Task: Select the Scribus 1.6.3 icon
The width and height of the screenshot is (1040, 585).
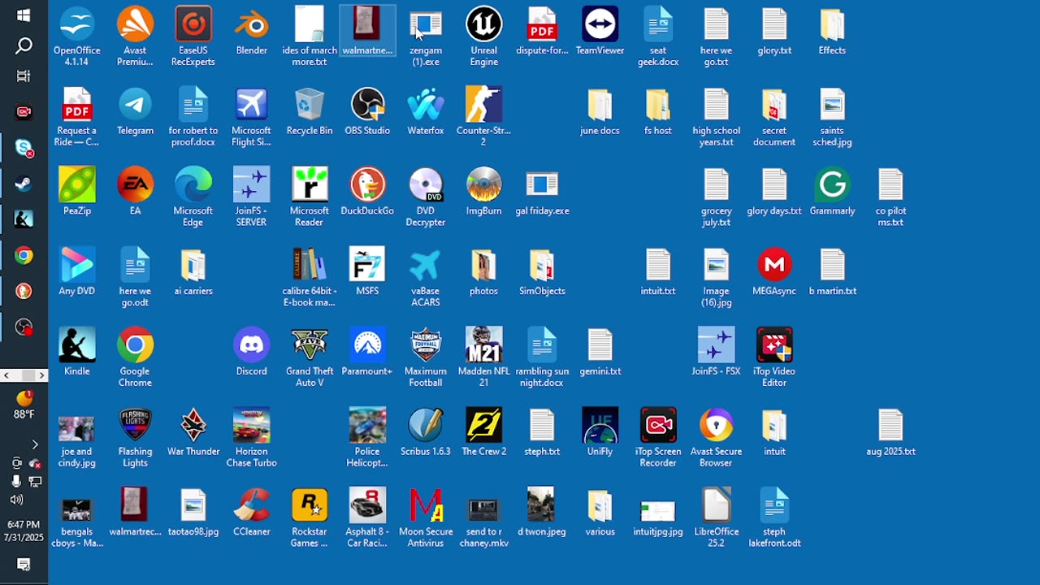Action: click(426, 434)
